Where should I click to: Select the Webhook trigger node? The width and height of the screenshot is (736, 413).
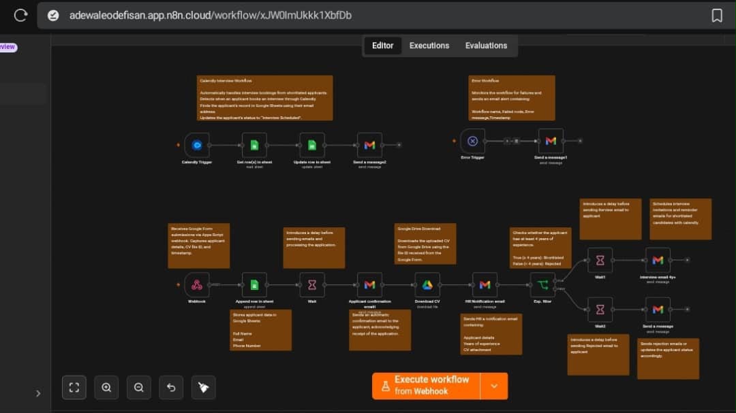point(197,284)
